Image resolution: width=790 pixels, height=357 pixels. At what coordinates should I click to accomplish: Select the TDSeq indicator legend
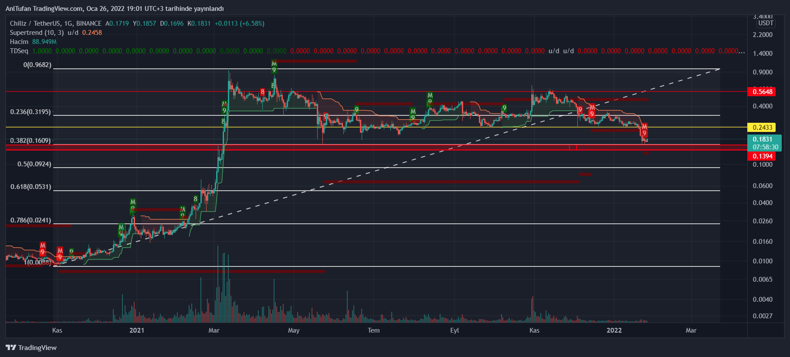click(19, 51)
